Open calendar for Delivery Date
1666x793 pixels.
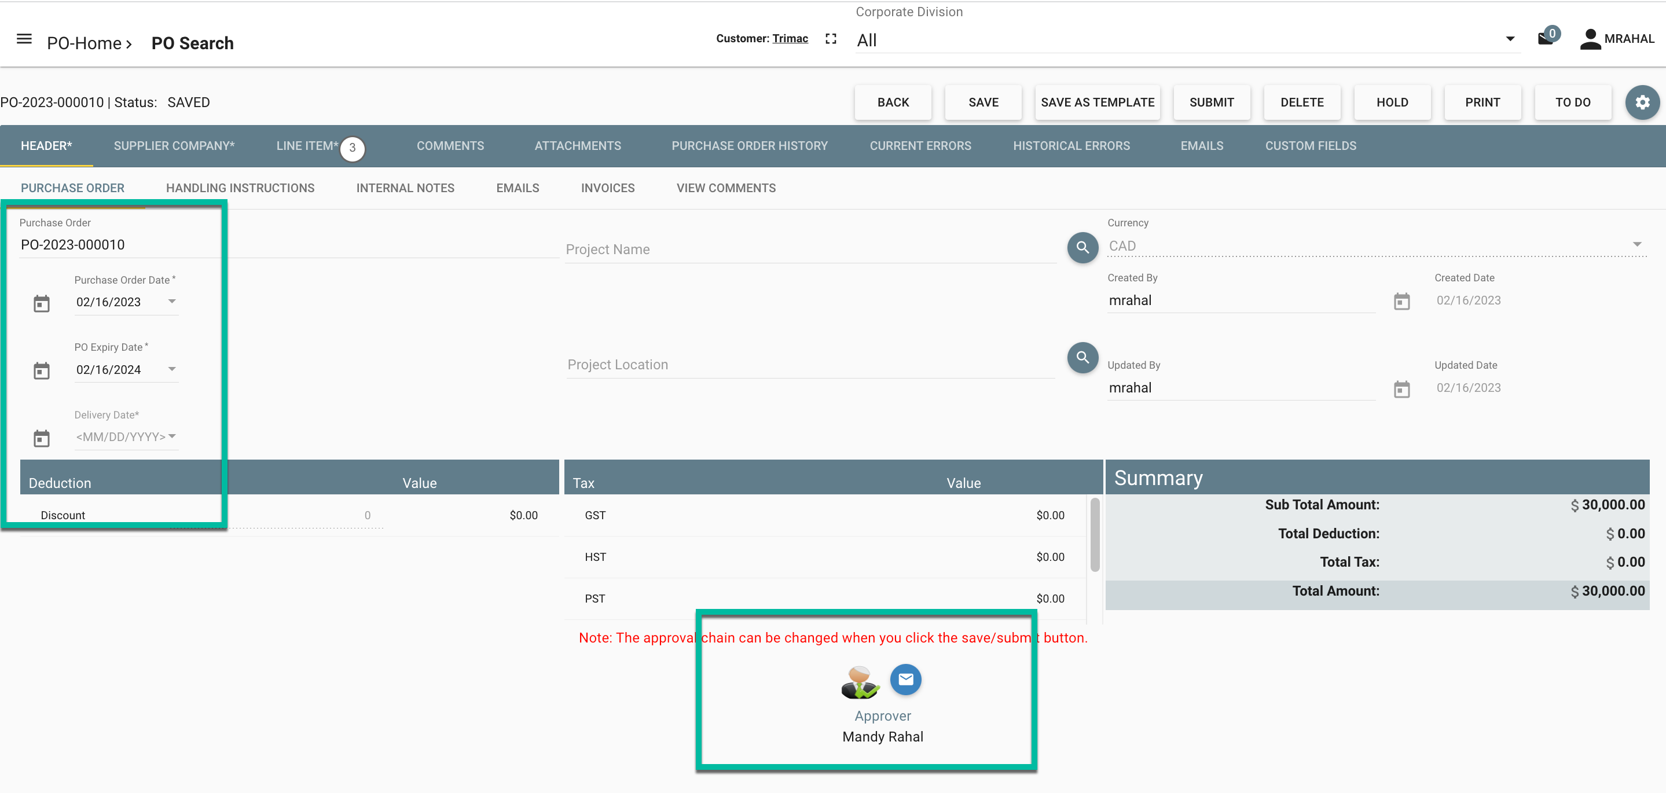tap(42, 439)
